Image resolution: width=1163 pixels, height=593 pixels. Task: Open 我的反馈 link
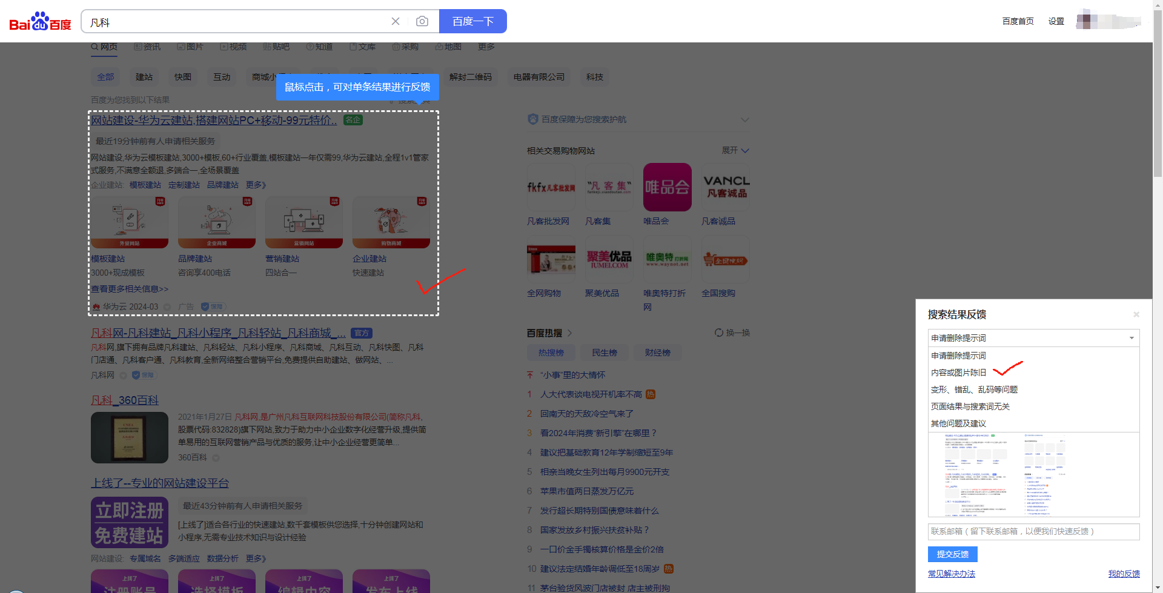click(1124, 574)
